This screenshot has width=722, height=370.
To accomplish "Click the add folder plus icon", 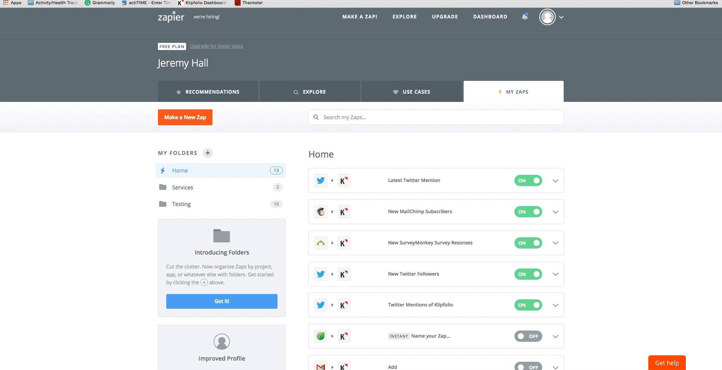I will 208,153.
